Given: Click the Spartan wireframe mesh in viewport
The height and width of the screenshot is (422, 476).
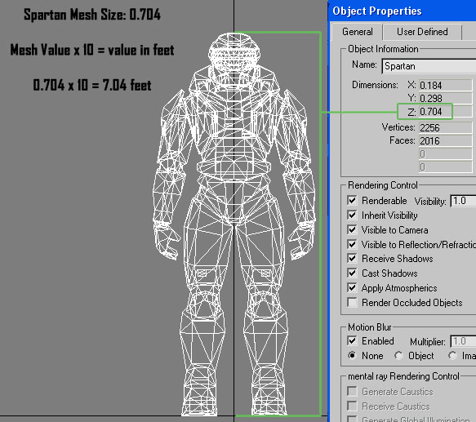Looking at the screenshot, I should click(x=234, y=224).
